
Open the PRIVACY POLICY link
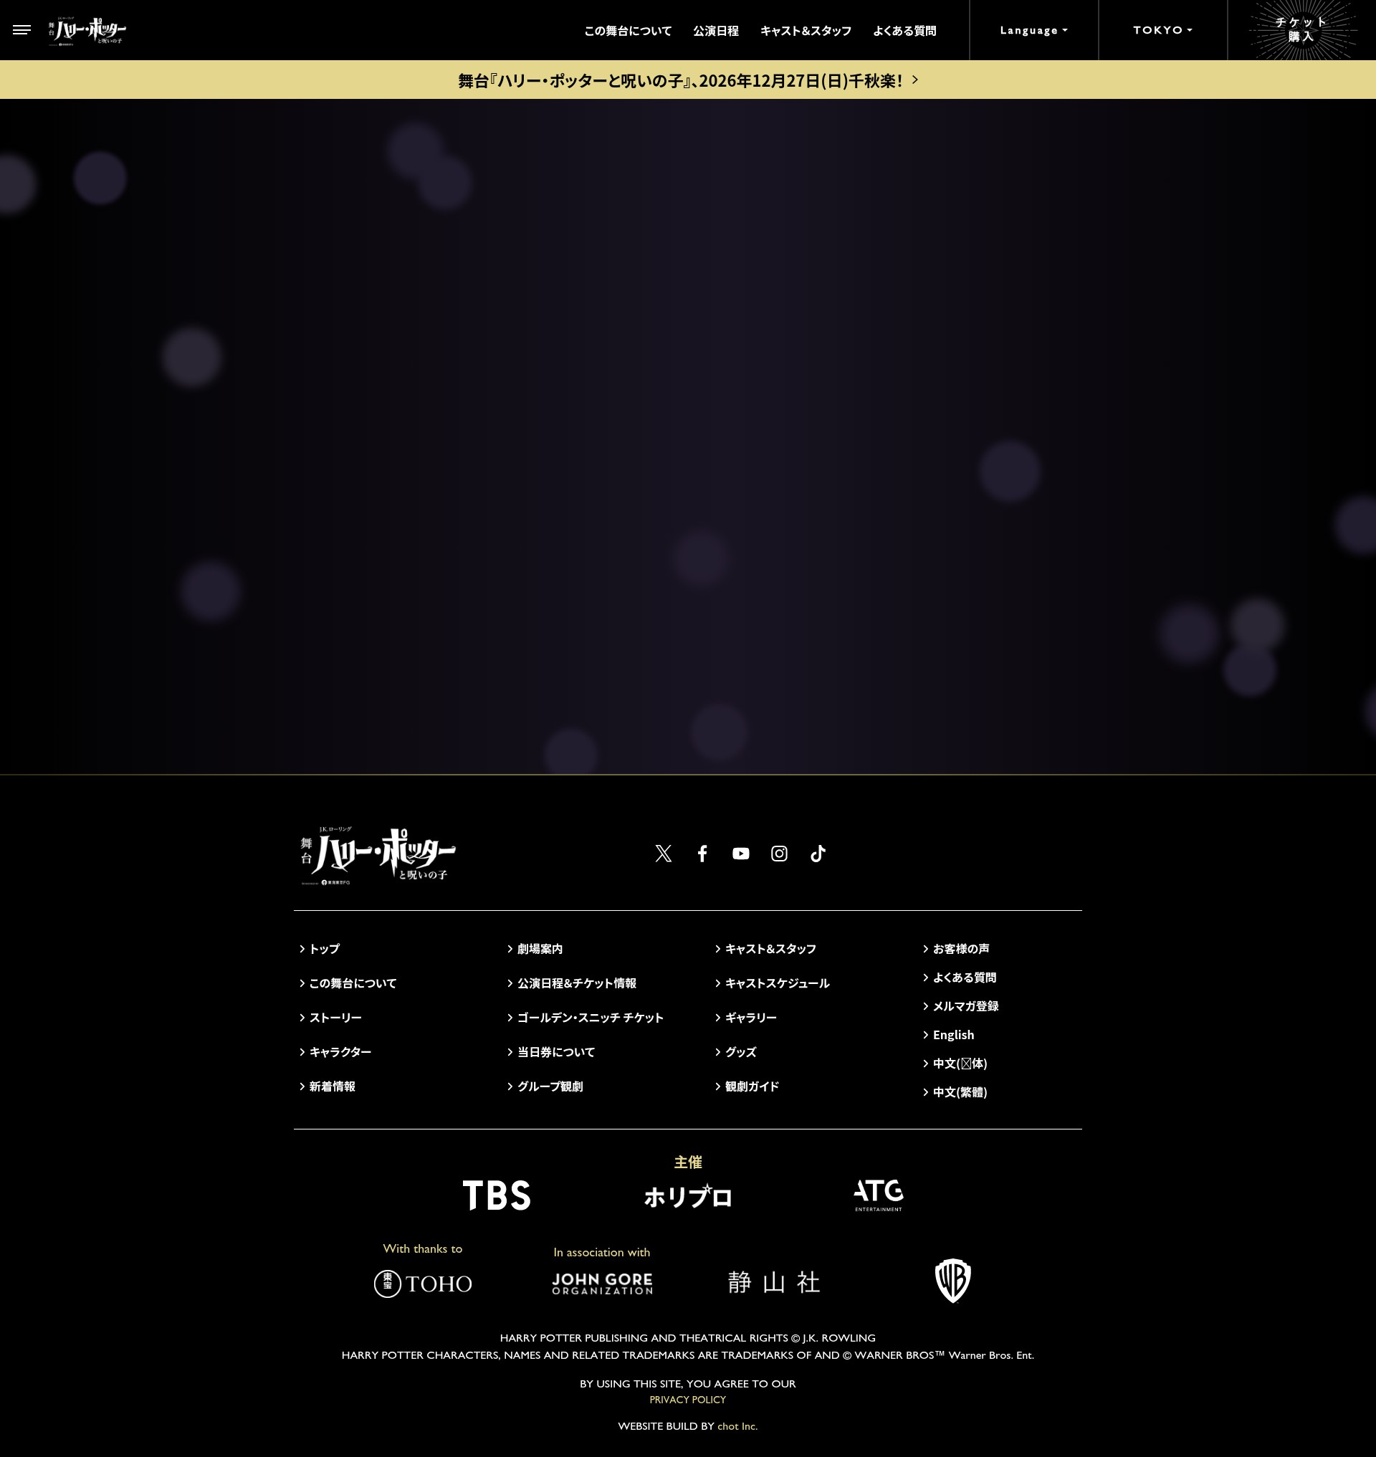(x=688, y=1400)
